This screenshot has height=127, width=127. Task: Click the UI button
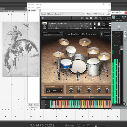click(x=103, y=14)
